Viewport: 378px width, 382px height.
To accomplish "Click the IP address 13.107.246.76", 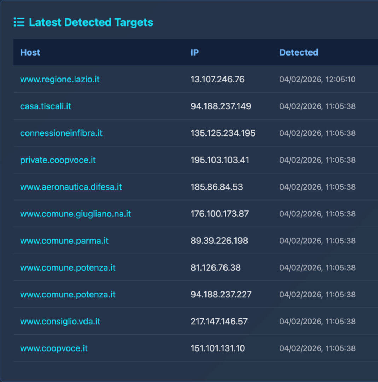I will (x=217, y=79).
